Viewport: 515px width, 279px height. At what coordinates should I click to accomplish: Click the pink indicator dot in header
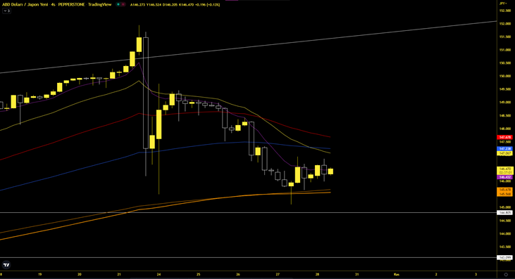tap(123, 5)
